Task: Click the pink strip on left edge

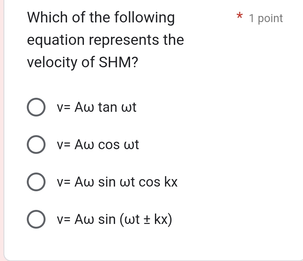Action: click(x=2, y=125)
